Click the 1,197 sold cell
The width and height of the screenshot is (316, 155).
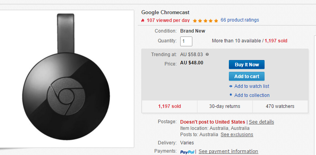click(x=170, y=106)
